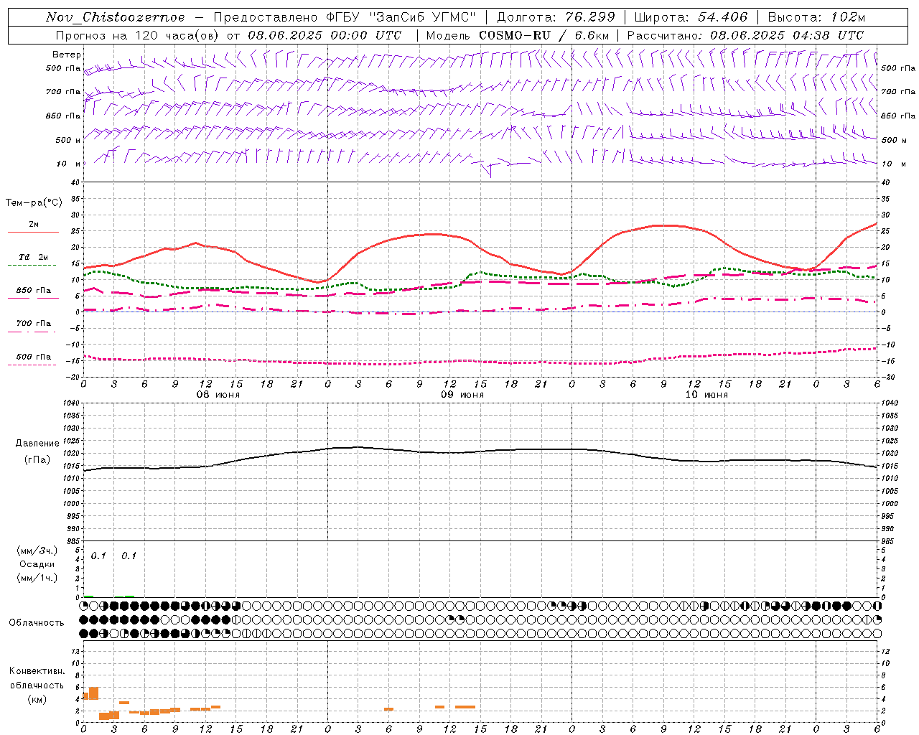Click the tallest orange convective cloud bar
The width and height of the screenshot is (919, 735).
pos(93,693)
